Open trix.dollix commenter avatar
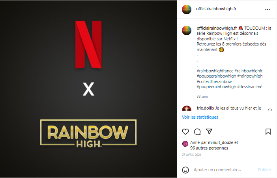The height and width of the screenshot is (178, 277). pos(187,108)
